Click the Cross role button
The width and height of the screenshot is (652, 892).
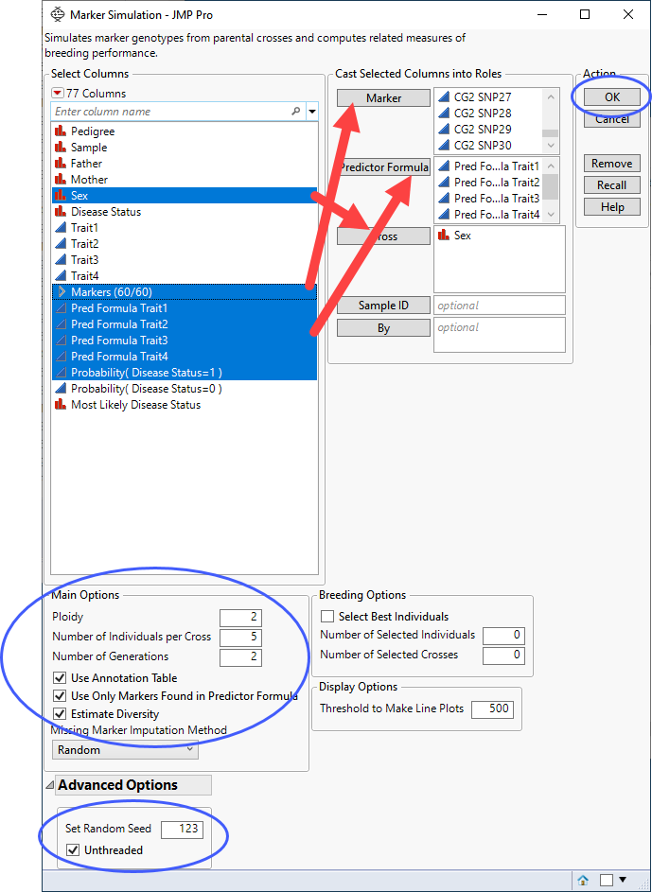coord(383,236)
